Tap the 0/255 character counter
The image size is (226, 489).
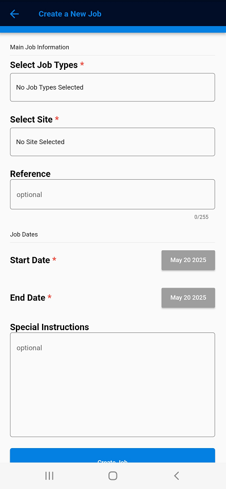point(202,217)
